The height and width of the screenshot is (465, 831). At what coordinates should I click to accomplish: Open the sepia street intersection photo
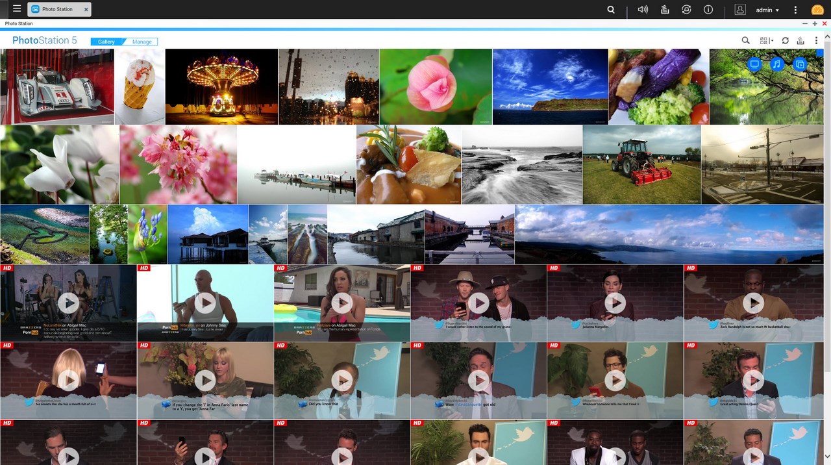pos(763,165)
